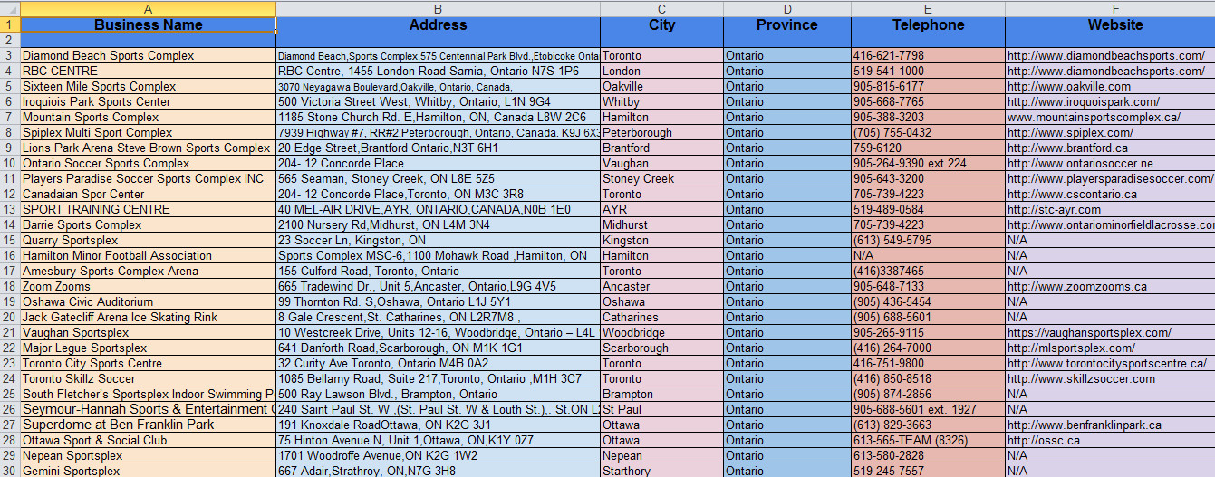Select Mountain Sports Complex name cell

pos(149,118)
